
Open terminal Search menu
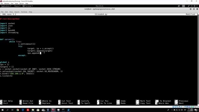tap(17, 12)
